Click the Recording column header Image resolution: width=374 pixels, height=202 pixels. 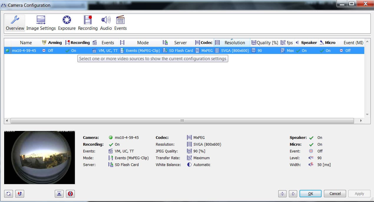77,42
